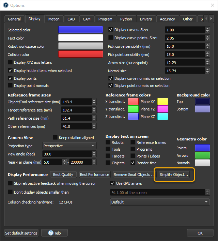
Task: Pick the Plane XY yellow color swatch
Action: (x=162, y=101)
